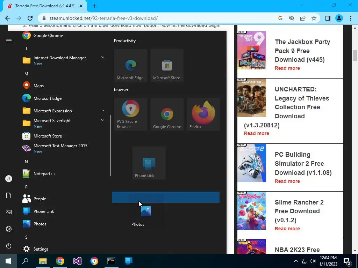Screen dimensions: 358x268
Task: Jump to letter P in app list
Action: point(26,187)
